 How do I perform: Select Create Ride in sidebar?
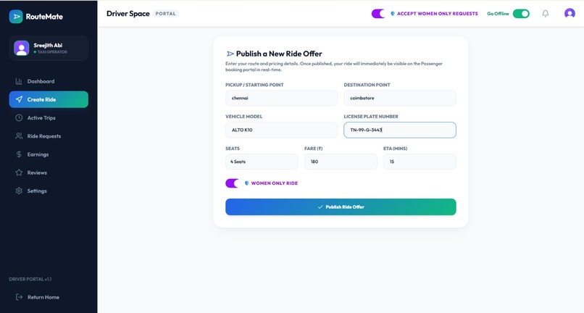point(49,99)
